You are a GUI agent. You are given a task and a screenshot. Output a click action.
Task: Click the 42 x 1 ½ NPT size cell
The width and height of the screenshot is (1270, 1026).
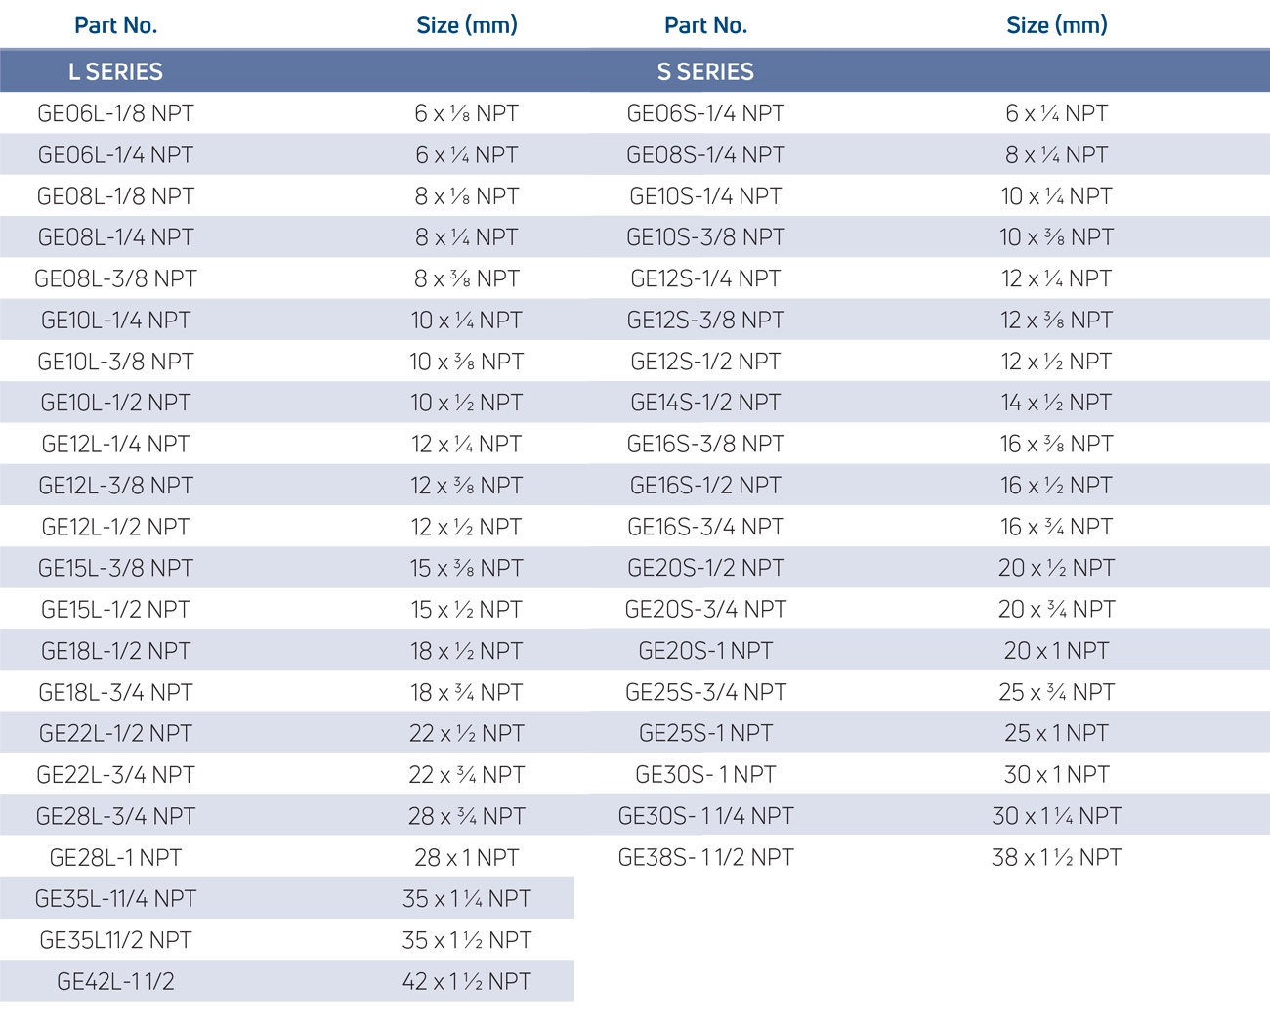click(467, 982)
